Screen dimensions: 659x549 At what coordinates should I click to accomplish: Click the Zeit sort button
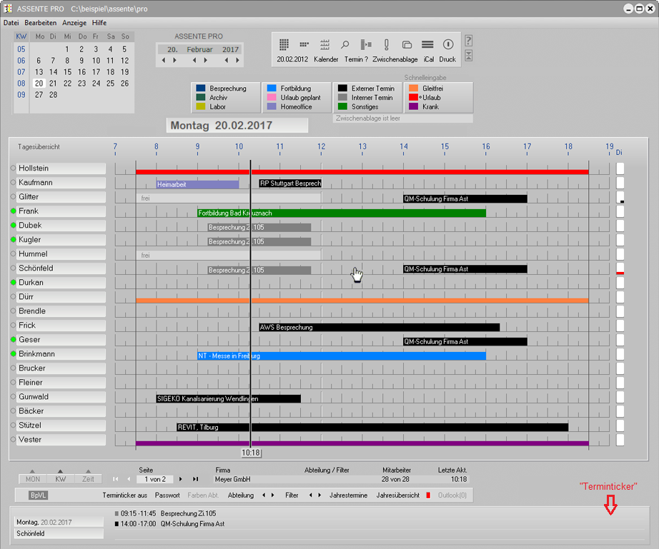(x=88, y=479)
